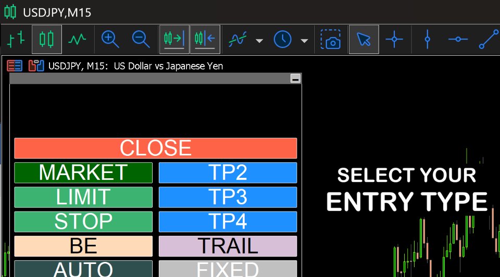The image size is (500, 277).
Task: Select LIMIT entry type
Action: [83, 197]
